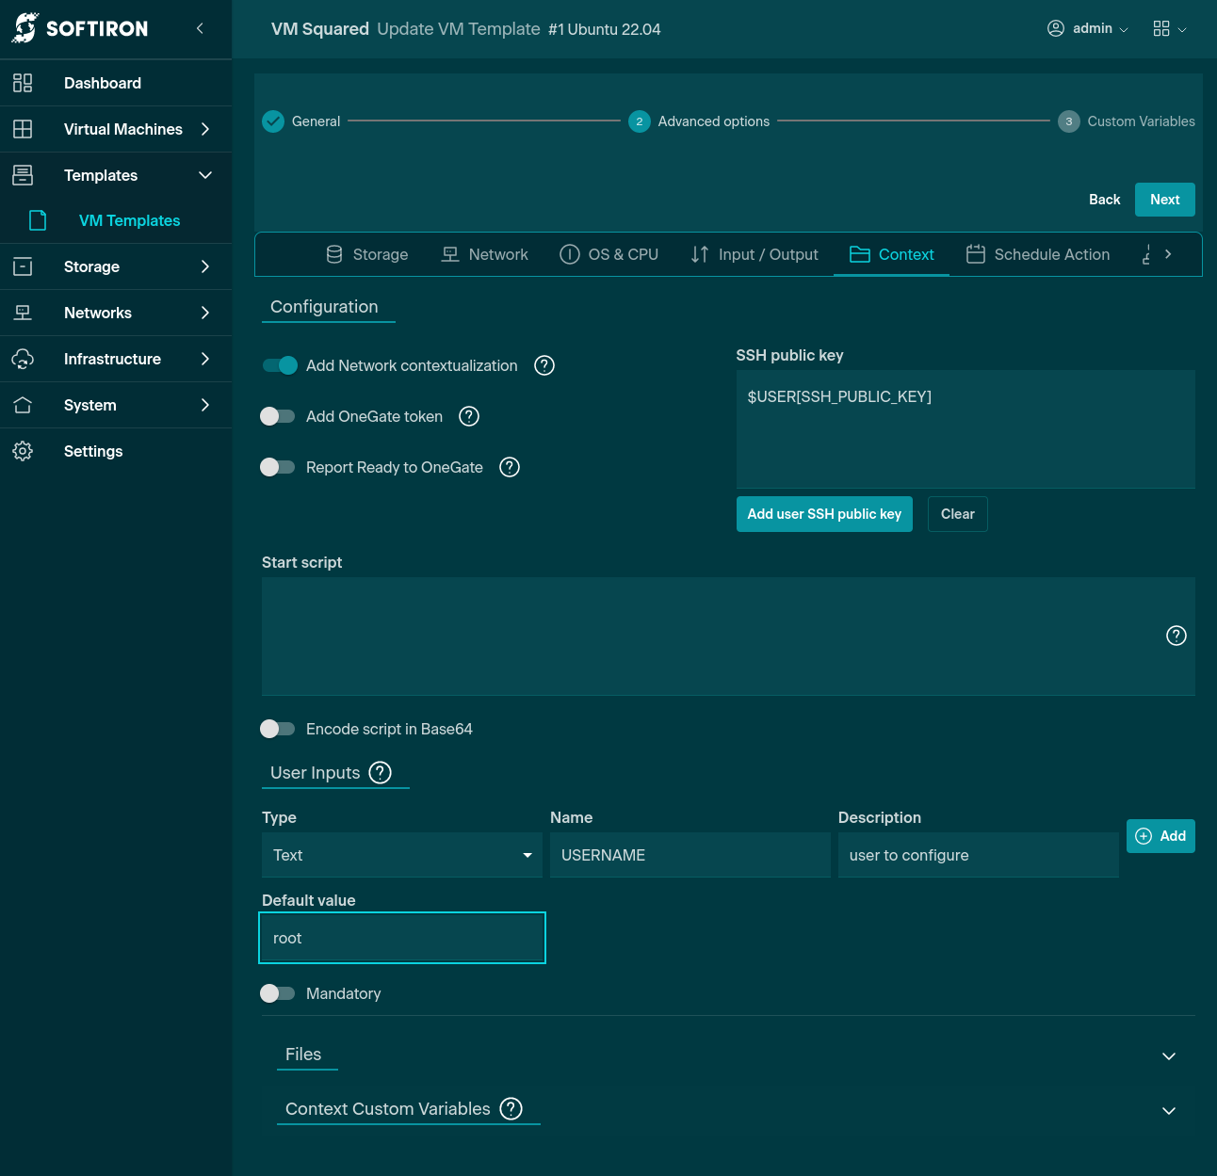Expand the Files section
The height and width of the screenshot is (1176, 1217).
(x=1168, y=1055)
